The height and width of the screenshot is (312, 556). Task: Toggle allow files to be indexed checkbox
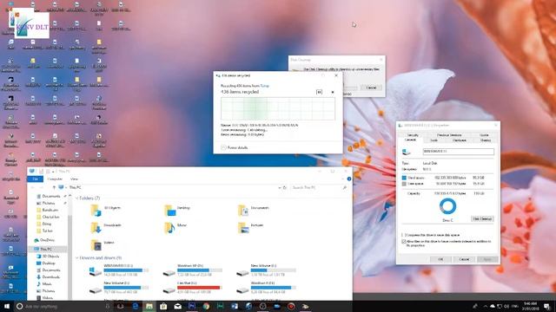coord(403,242)
